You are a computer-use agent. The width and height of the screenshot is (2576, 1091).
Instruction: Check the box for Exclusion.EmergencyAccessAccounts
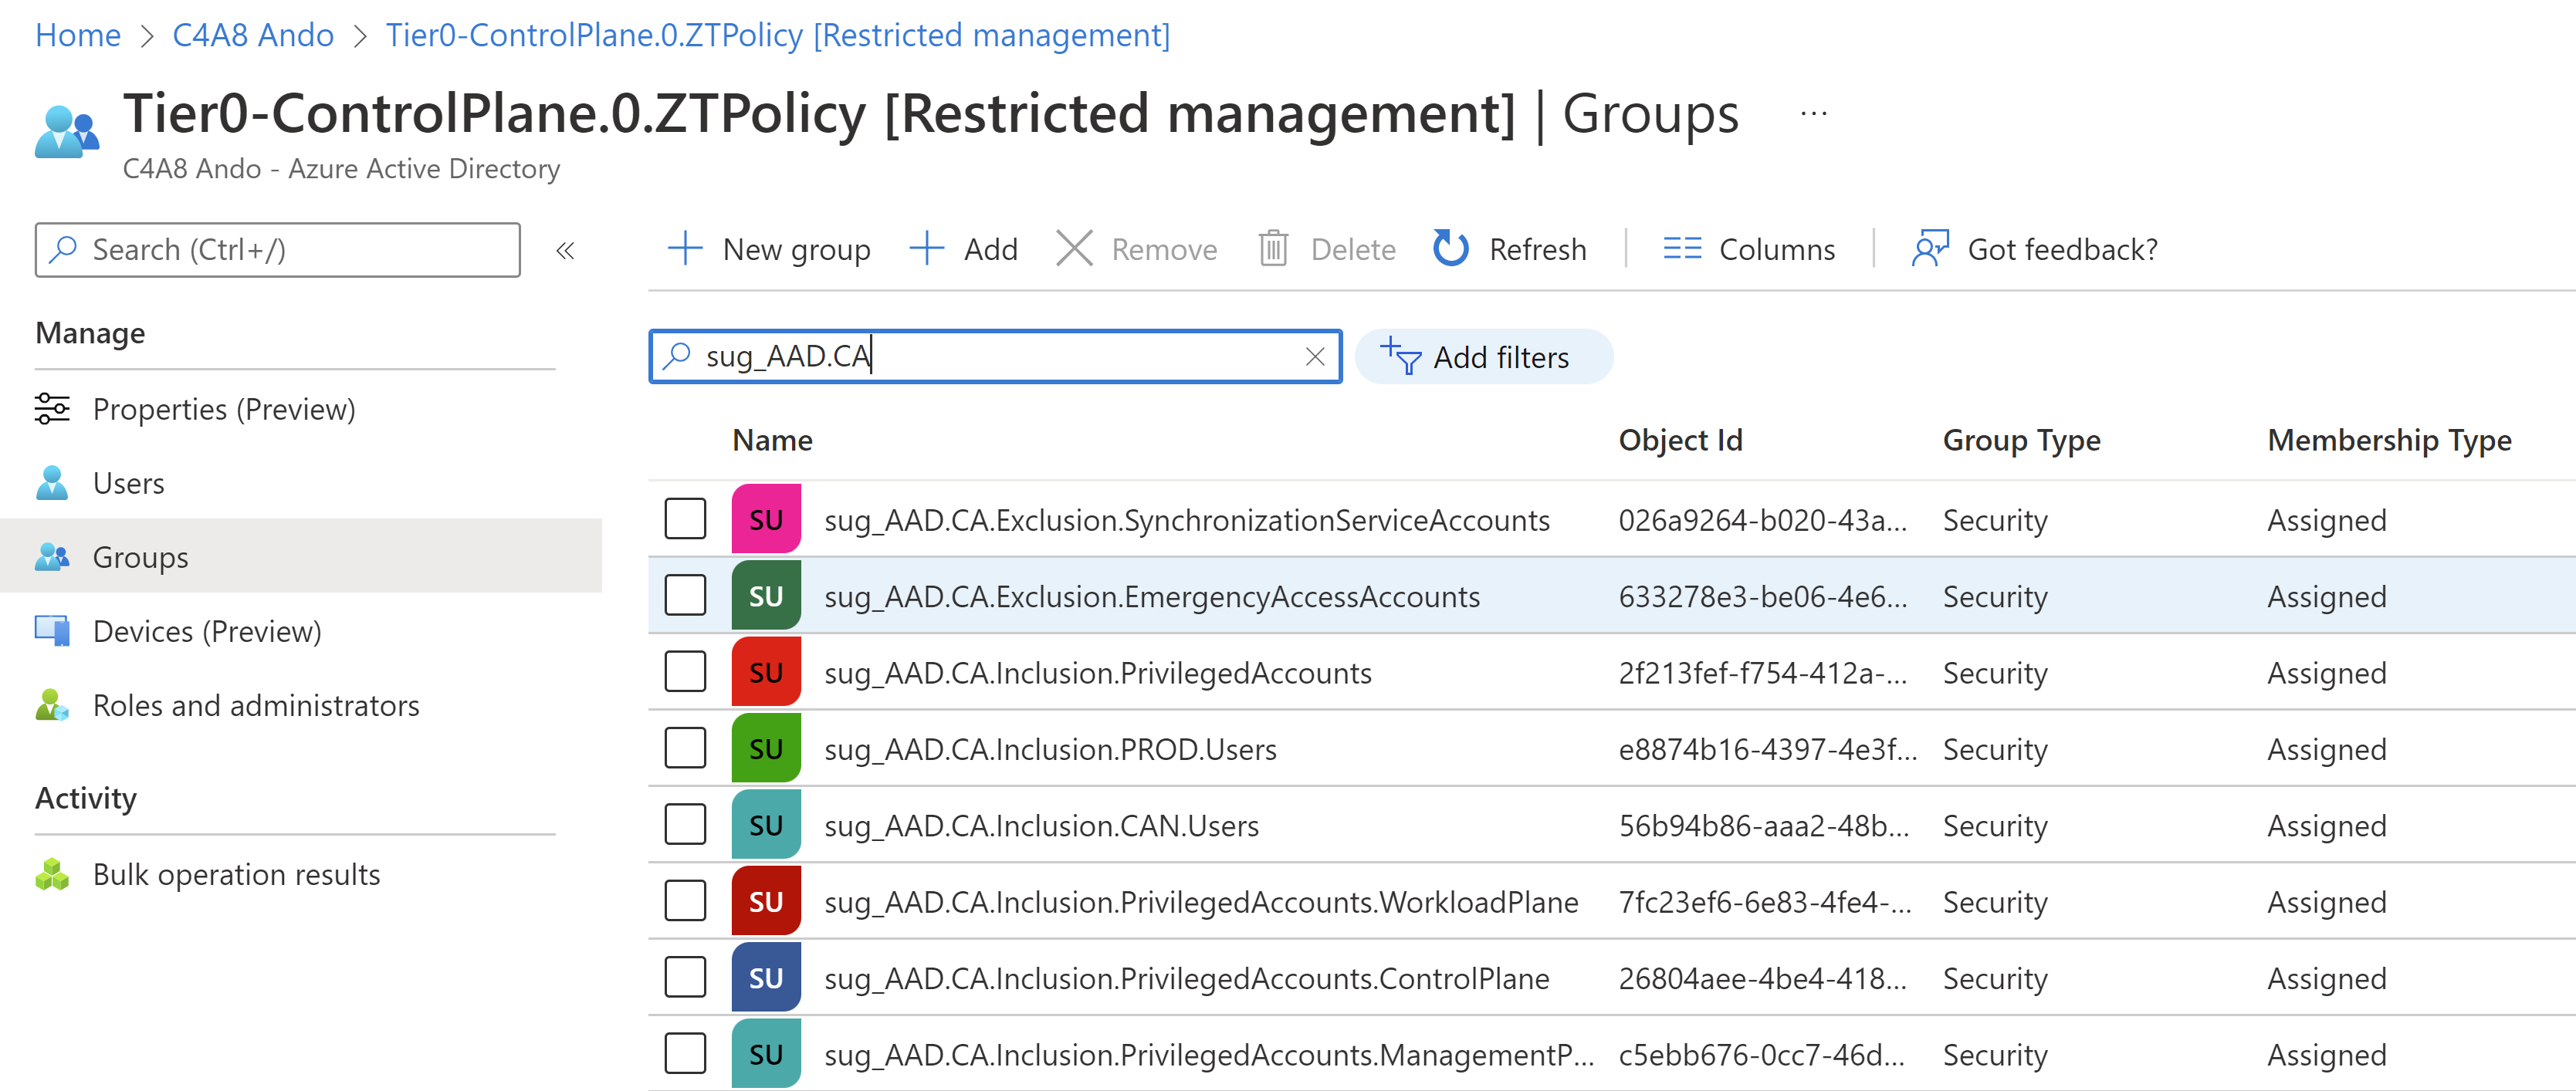[685, 596]
